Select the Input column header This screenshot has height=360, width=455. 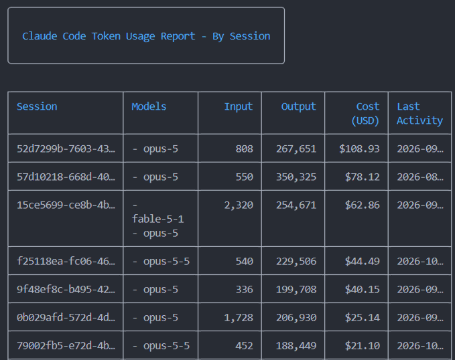(x=239, y=106)
